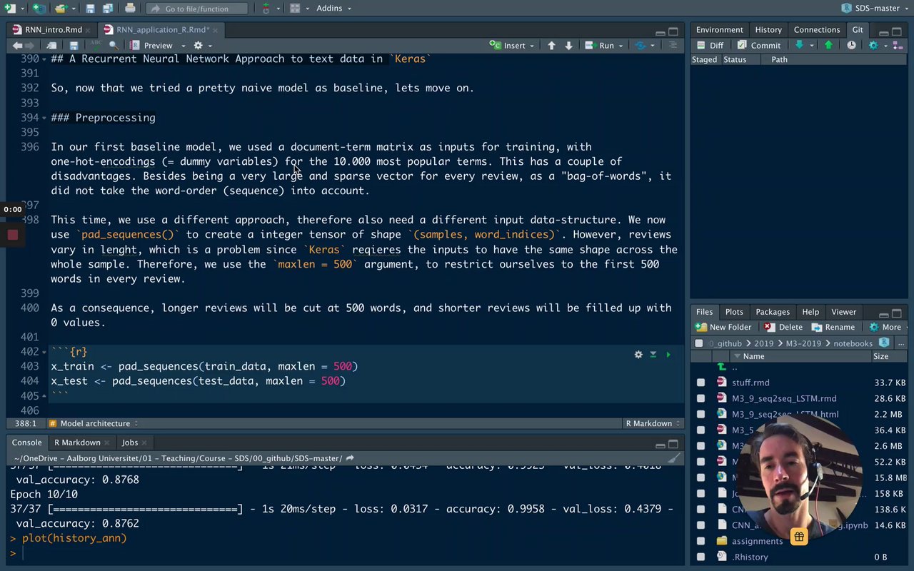
Task: Open the Insert chunk dropdown
Action: click(512, 46)
